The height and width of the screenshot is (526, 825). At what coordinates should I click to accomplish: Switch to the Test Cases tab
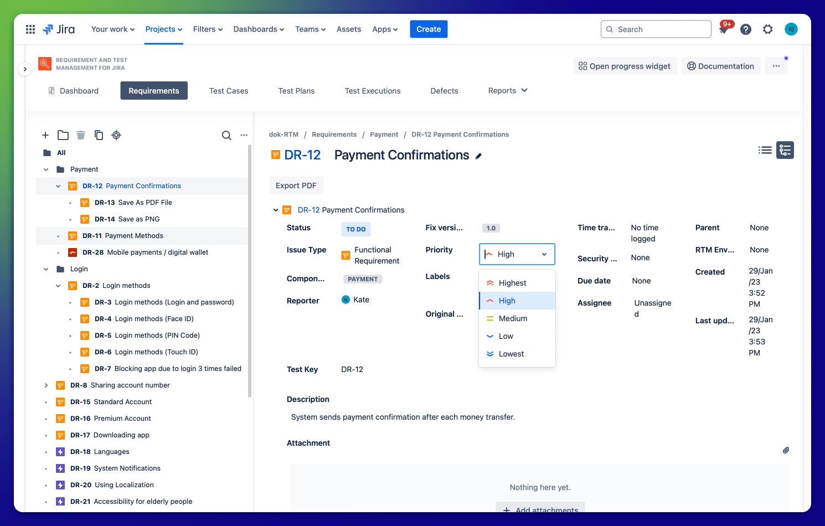(228, 90)
